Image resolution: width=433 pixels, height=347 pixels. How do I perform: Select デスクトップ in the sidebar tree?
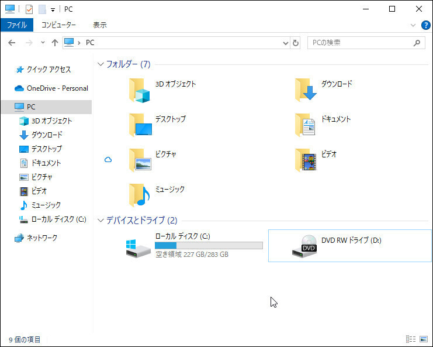[x=40, y=149]
